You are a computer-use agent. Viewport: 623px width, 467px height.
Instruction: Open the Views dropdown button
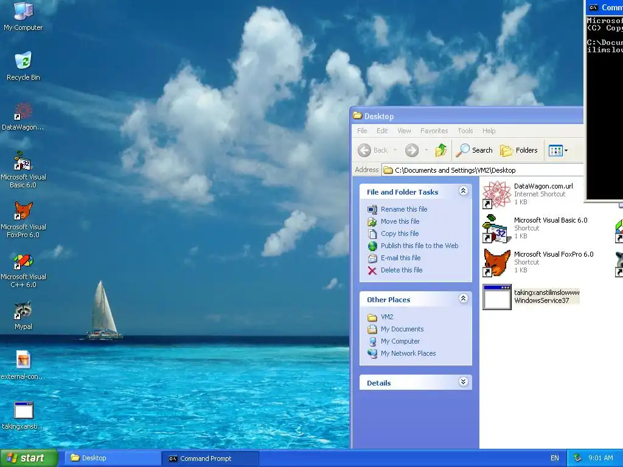(558, 151)
